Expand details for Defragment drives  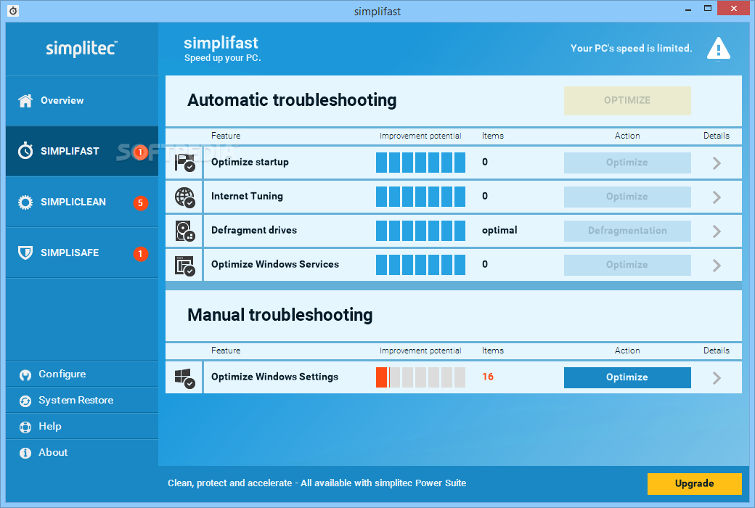[x=717, y=231]
